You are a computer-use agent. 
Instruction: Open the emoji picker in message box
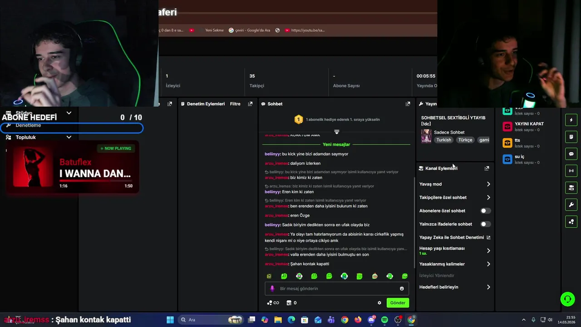point(402,288)
